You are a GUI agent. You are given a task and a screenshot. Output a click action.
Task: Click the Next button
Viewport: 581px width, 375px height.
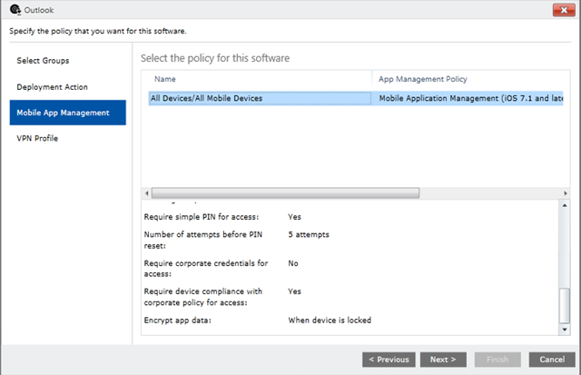pyautogui.click(x=443, y=360)
